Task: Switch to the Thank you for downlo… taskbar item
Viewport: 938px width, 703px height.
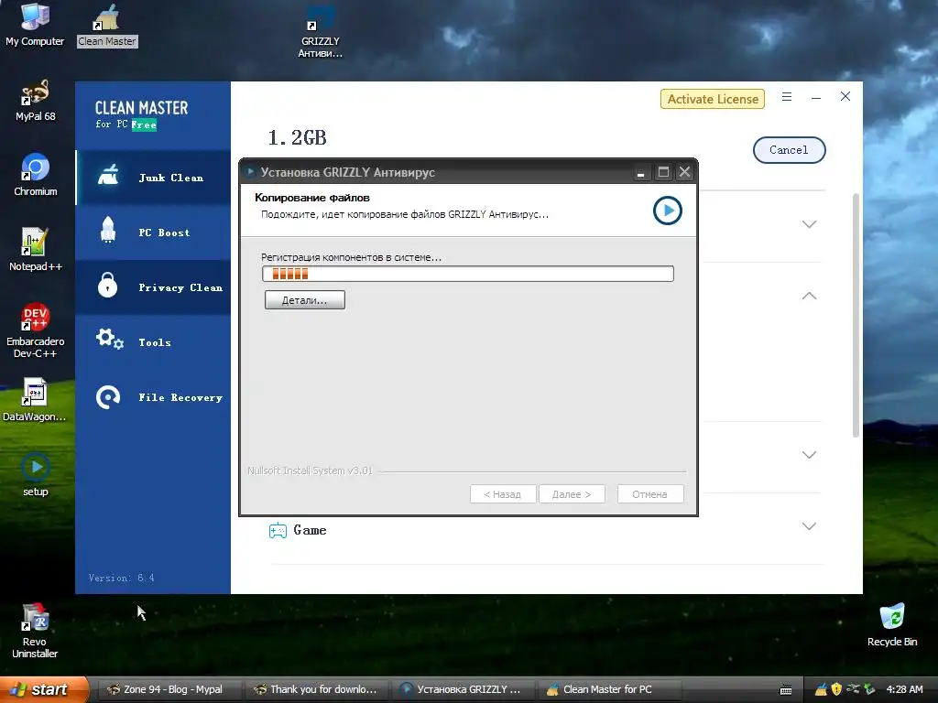Action: pyautogui.click(x=316, y=689)
